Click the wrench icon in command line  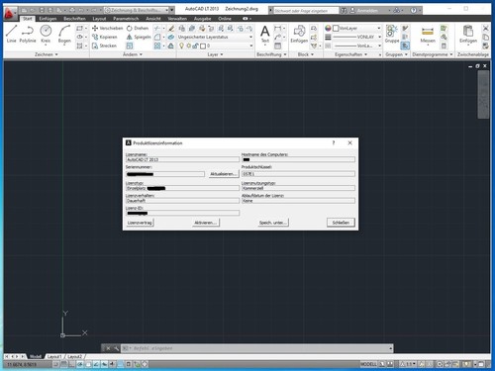pos(116,348)
